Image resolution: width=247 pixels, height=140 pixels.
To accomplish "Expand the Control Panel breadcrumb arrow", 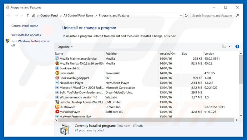I will [61, 16].
